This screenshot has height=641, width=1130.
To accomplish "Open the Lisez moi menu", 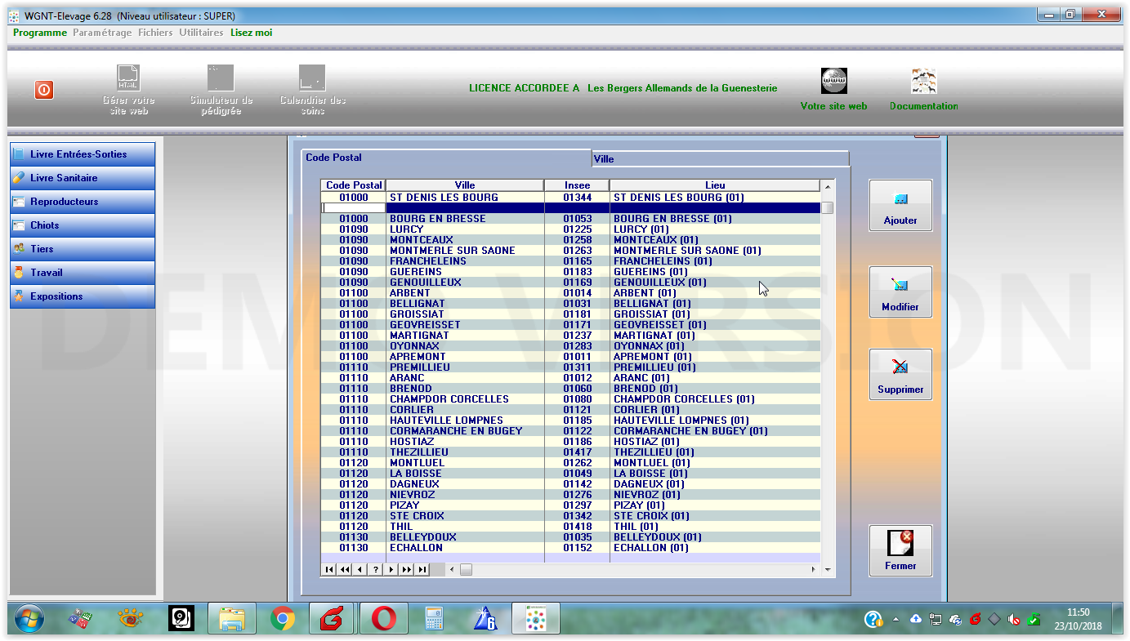I will (x=251, y=33).
